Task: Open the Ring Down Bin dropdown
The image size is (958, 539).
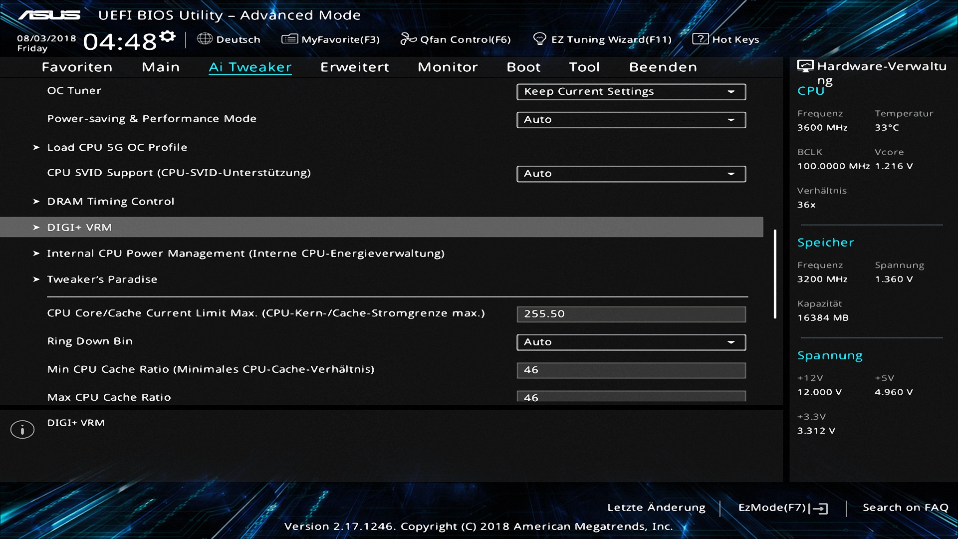Action: click(x=631, y=342)
